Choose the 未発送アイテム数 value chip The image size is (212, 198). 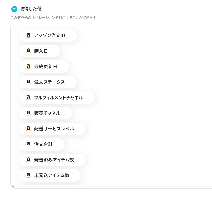click(x=52, y=175)
